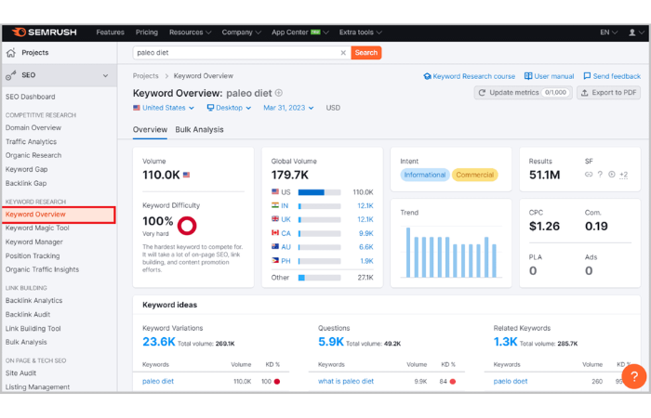The image size is (651, 418).
Task: Click the tallest trend chart bar
Action: (x=408, y=253)
